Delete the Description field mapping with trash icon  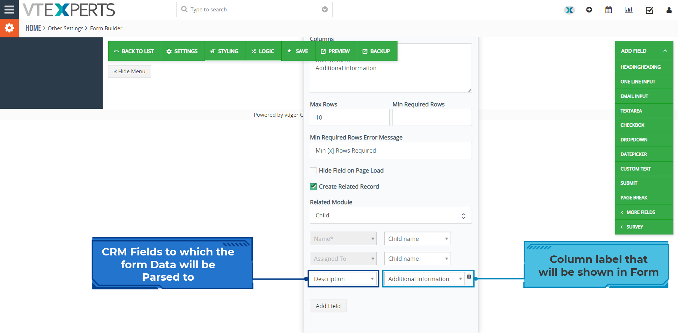pos(469,276)
